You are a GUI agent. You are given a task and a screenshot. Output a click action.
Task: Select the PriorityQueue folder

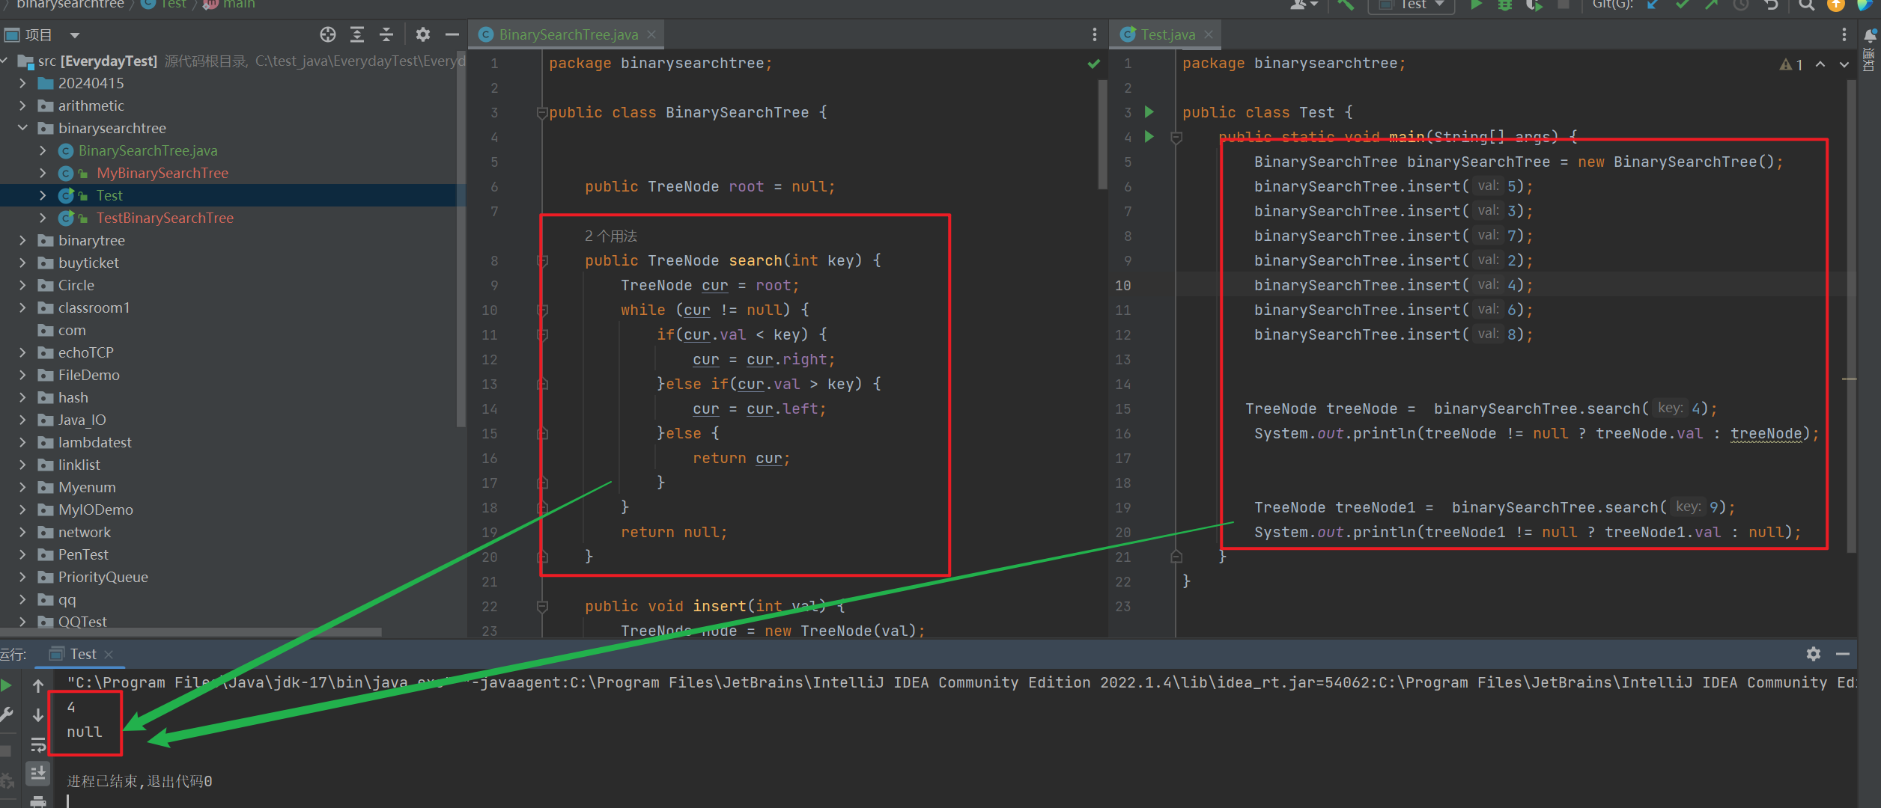(x=103, y=577)
